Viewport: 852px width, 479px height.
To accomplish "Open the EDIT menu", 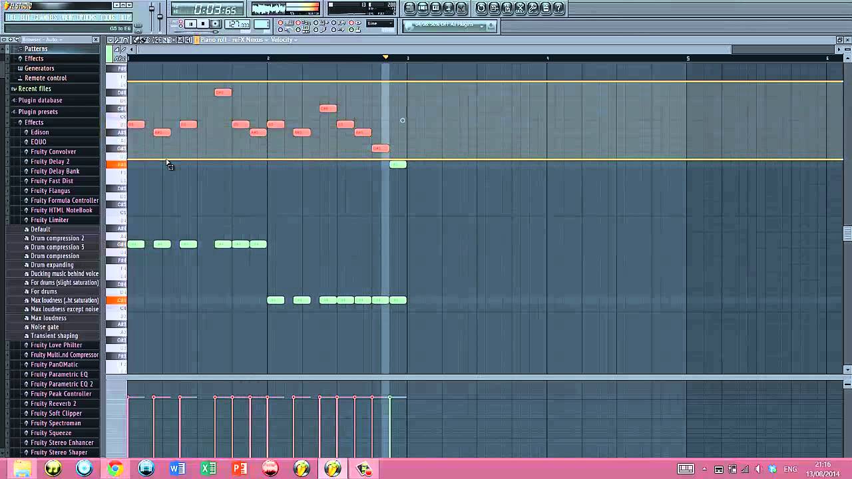I will pyautogui.click(x=25, y=17).
